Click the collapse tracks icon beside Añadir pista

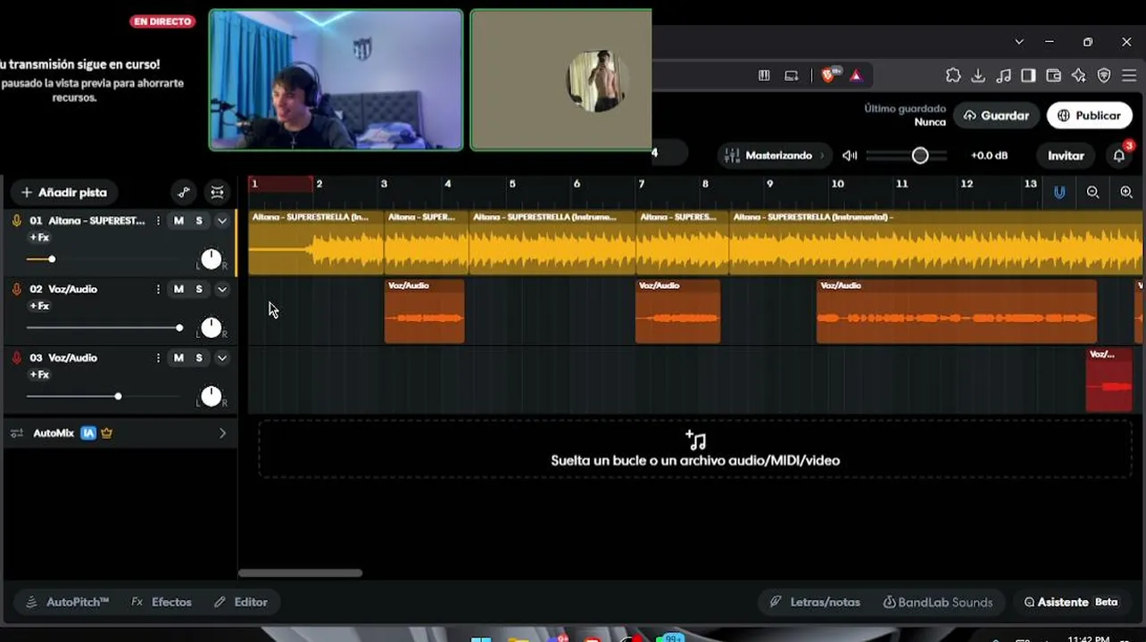(218, 192)
